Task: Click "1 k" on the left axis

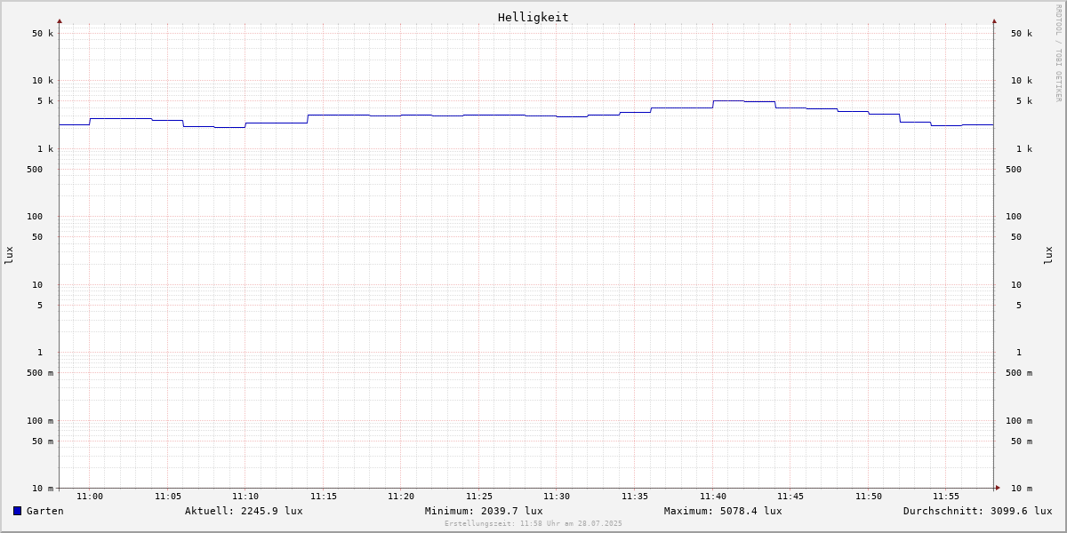Action: point(45,149)
